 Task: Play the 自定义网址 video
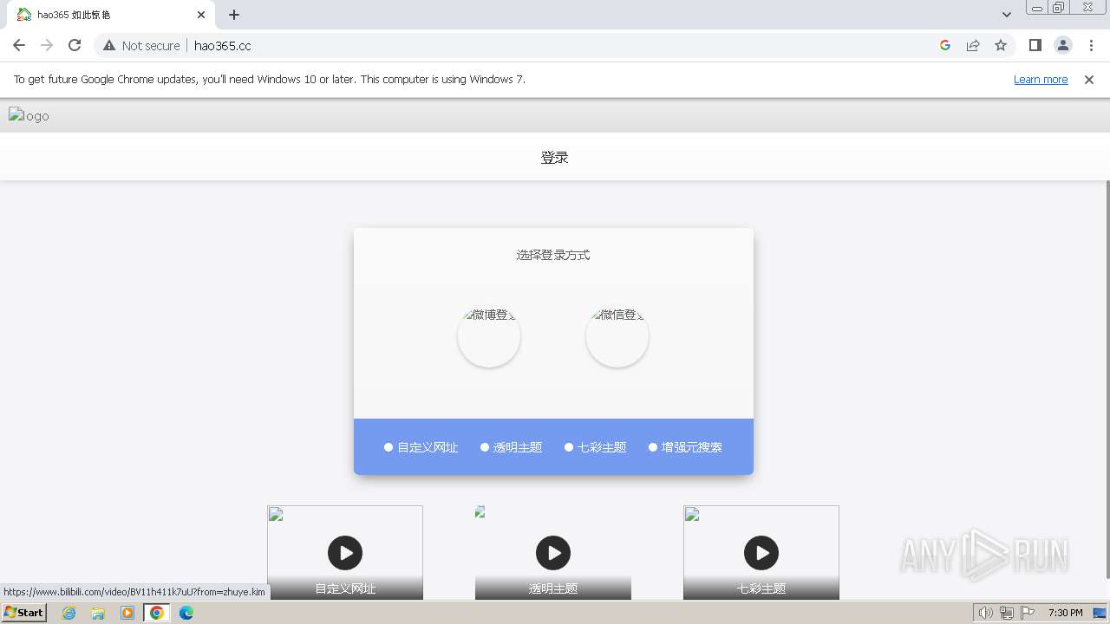(345, 553)
